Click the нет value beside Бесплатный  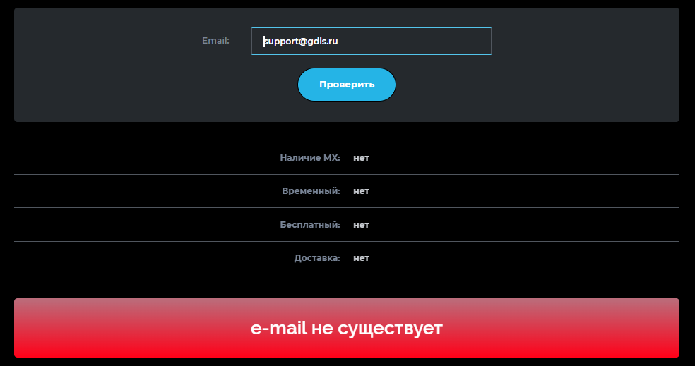[361, 225]
